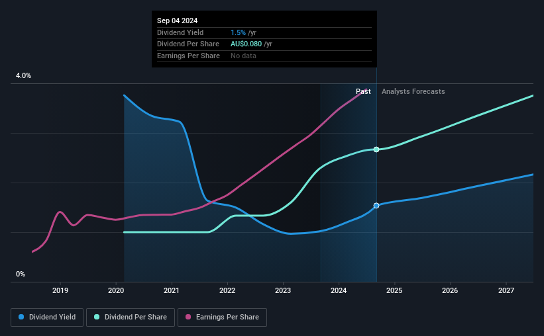
Task: Click the teal Dividend Per Share legend dot
Action: 97,317
